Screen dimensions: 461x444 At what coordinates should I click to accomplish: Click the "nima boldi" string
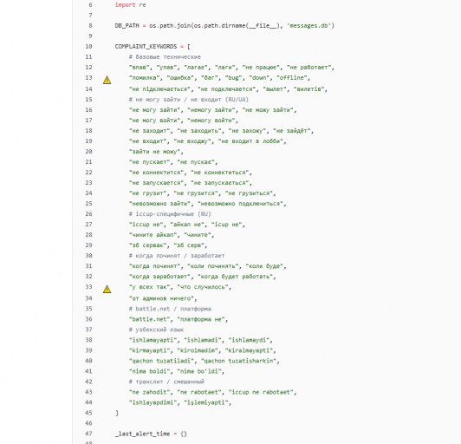coord(149,371)
